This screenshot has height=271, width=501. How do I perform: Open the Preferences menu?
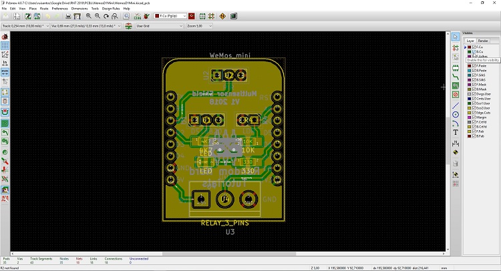[x=60, y=9]
